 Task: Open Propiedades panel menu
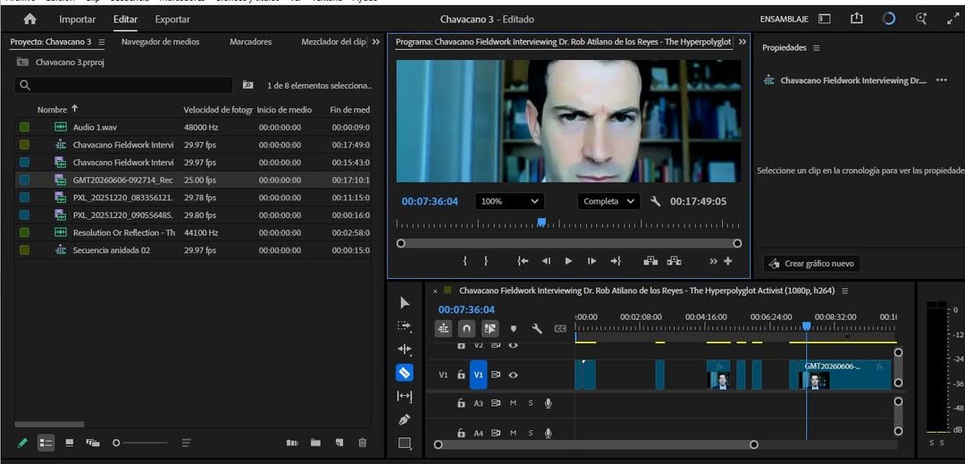click(x=817, y=48)
